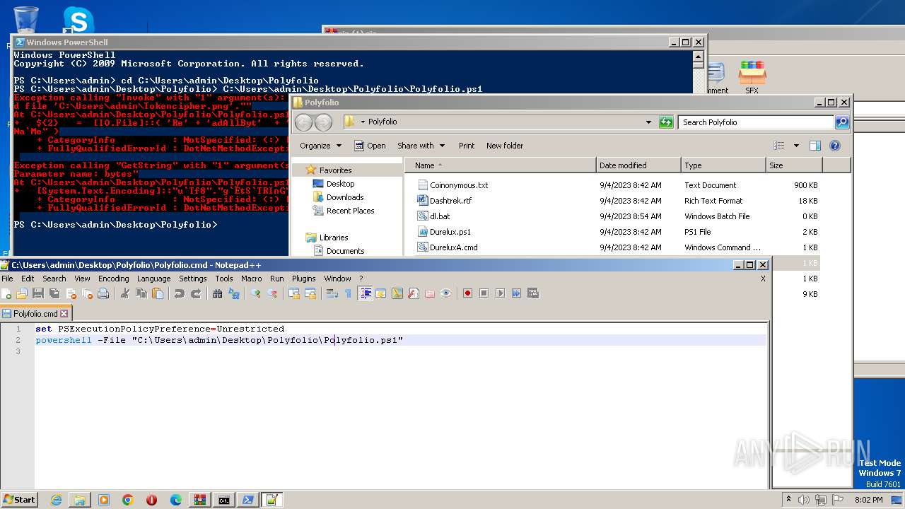The width and height of the screenshot is (905, 509).
Task: Select Durelux.ps1 in the file list
Action: click(450, 232)
